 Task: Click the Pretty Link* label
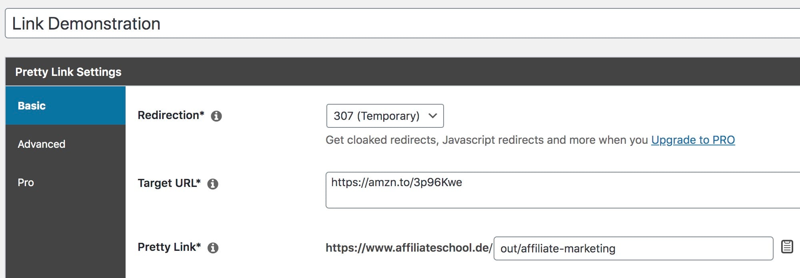coord(169,247)
